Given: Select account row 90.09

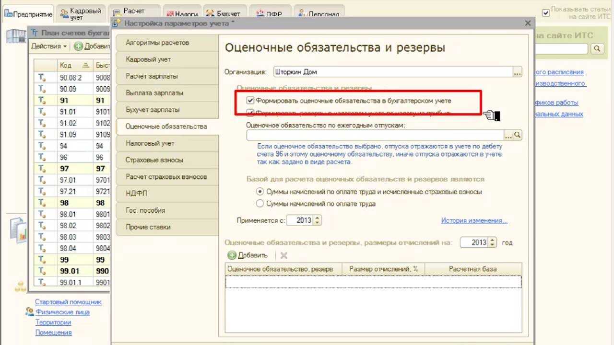Looking at the screenshot, I should pos(71,89).
